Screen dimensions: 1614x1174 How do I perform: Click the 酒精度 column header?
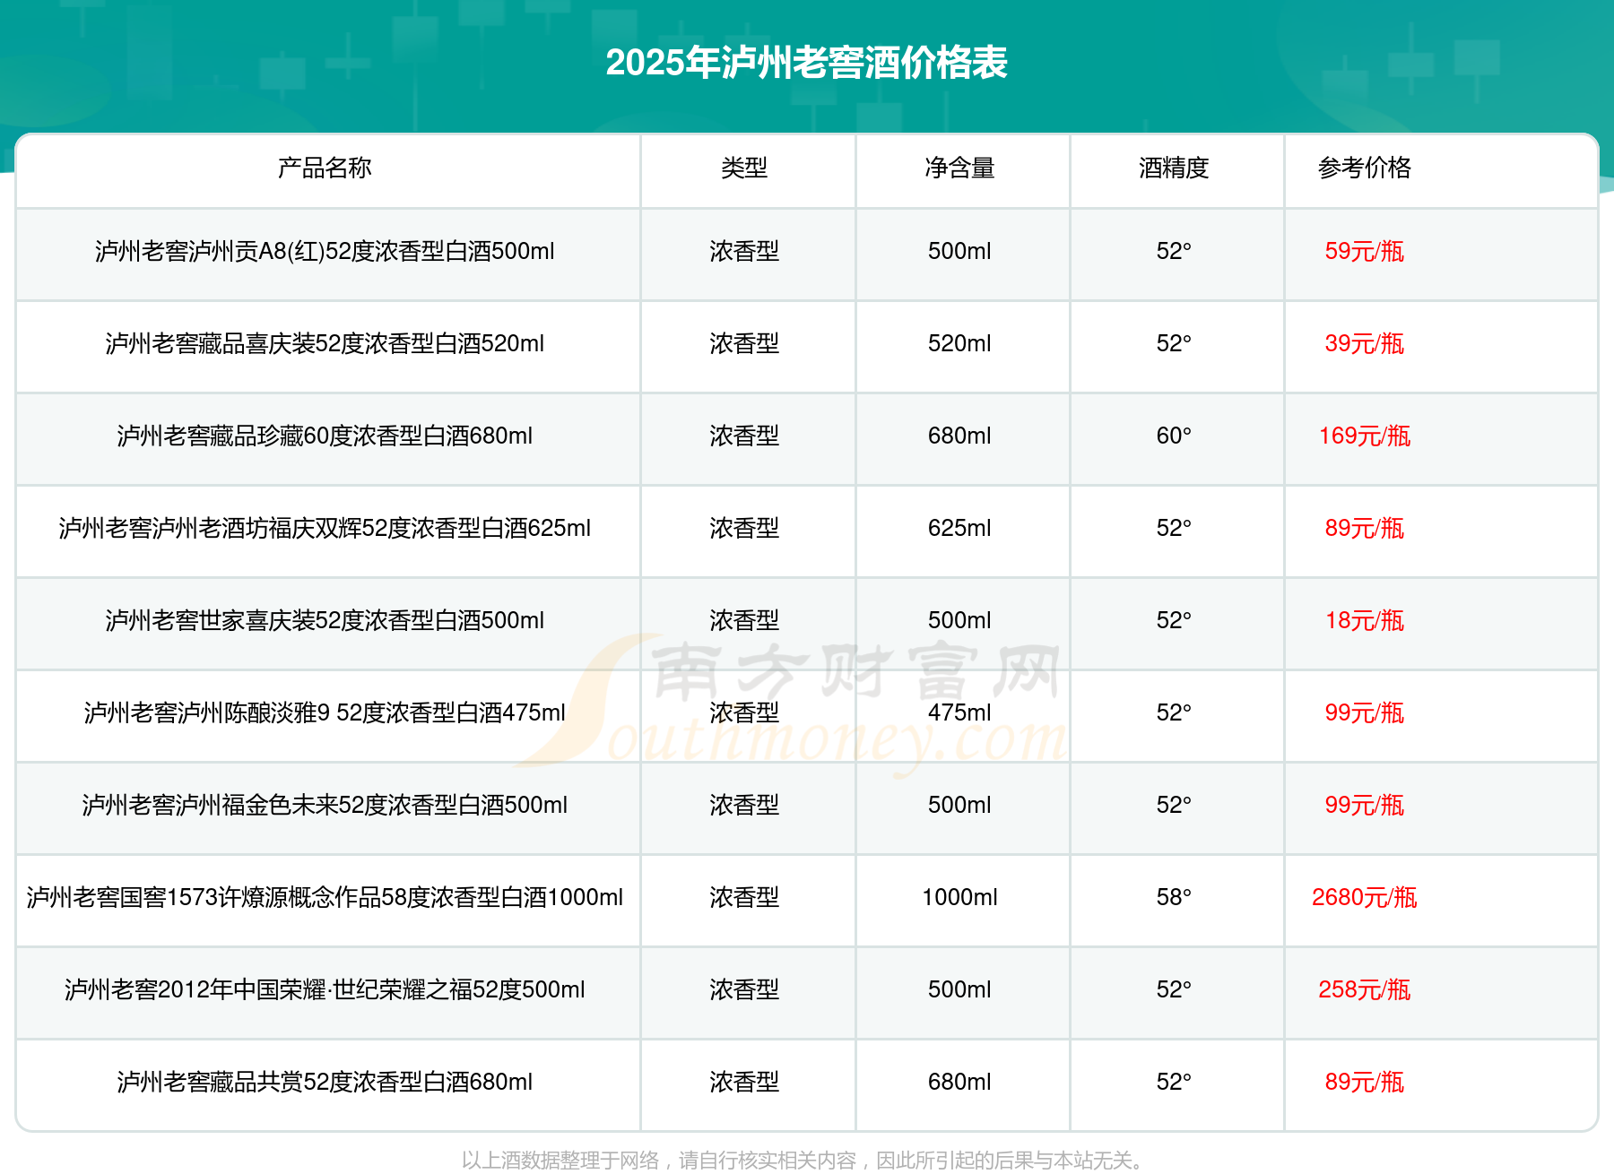pyautogui.click(x=1174, y=168)
